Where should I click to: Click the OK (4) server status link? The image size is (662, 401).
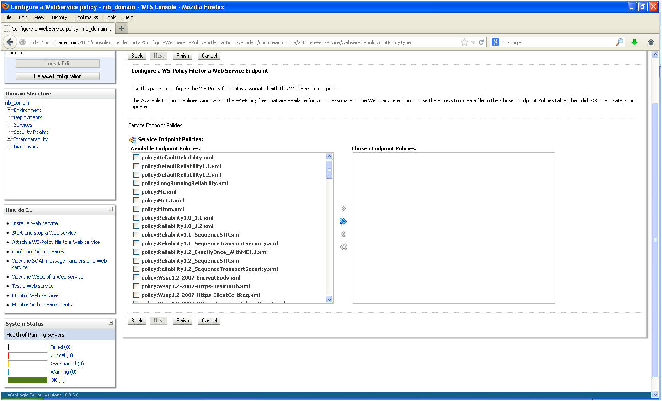coord(58,380)
